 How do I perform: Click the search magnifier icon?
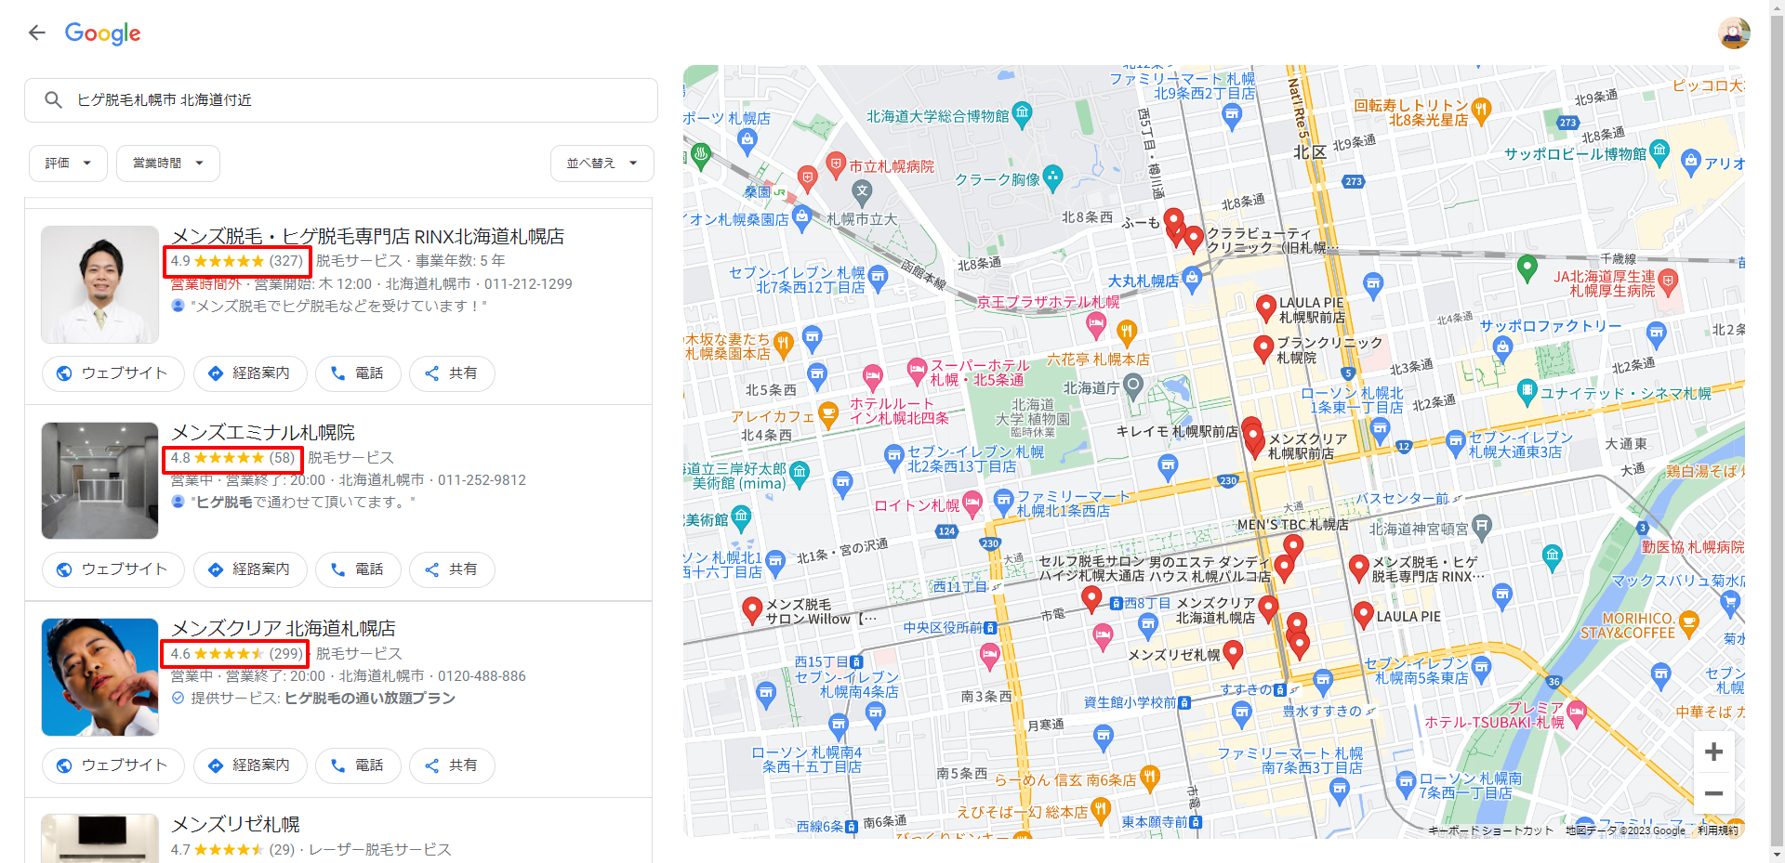53,99
